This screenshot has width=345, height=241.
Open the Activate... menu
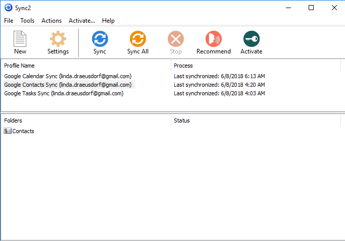click(82, 21)
